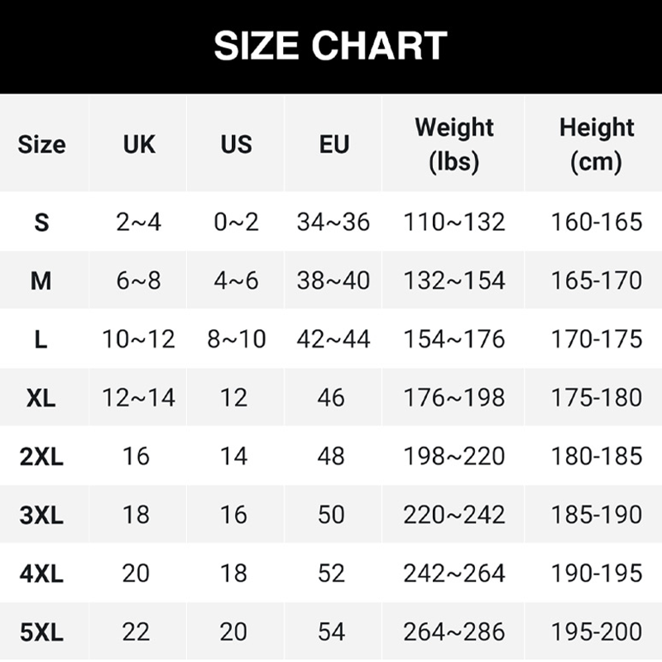The height and width of the screenshot is (662, 662).
Task: Click the Weight (lbs) column header
Action: [454, 144]
